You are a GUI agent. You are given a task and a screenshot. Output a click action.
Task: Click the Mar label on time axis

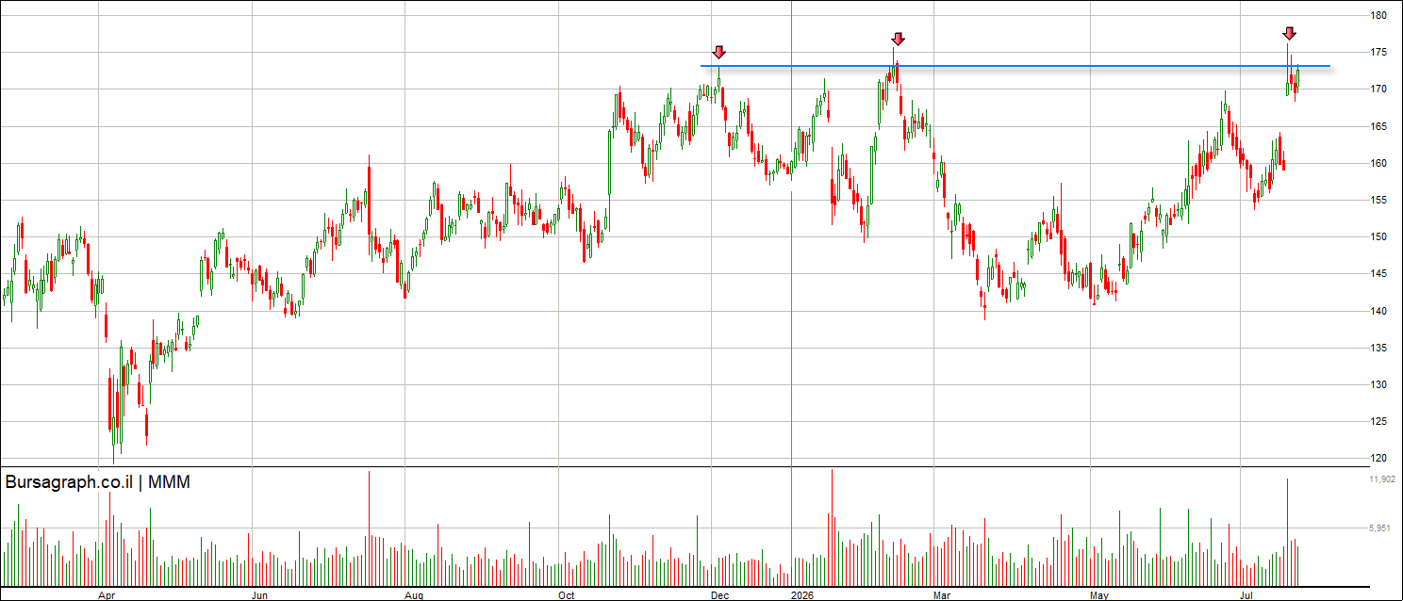(942, 595)
